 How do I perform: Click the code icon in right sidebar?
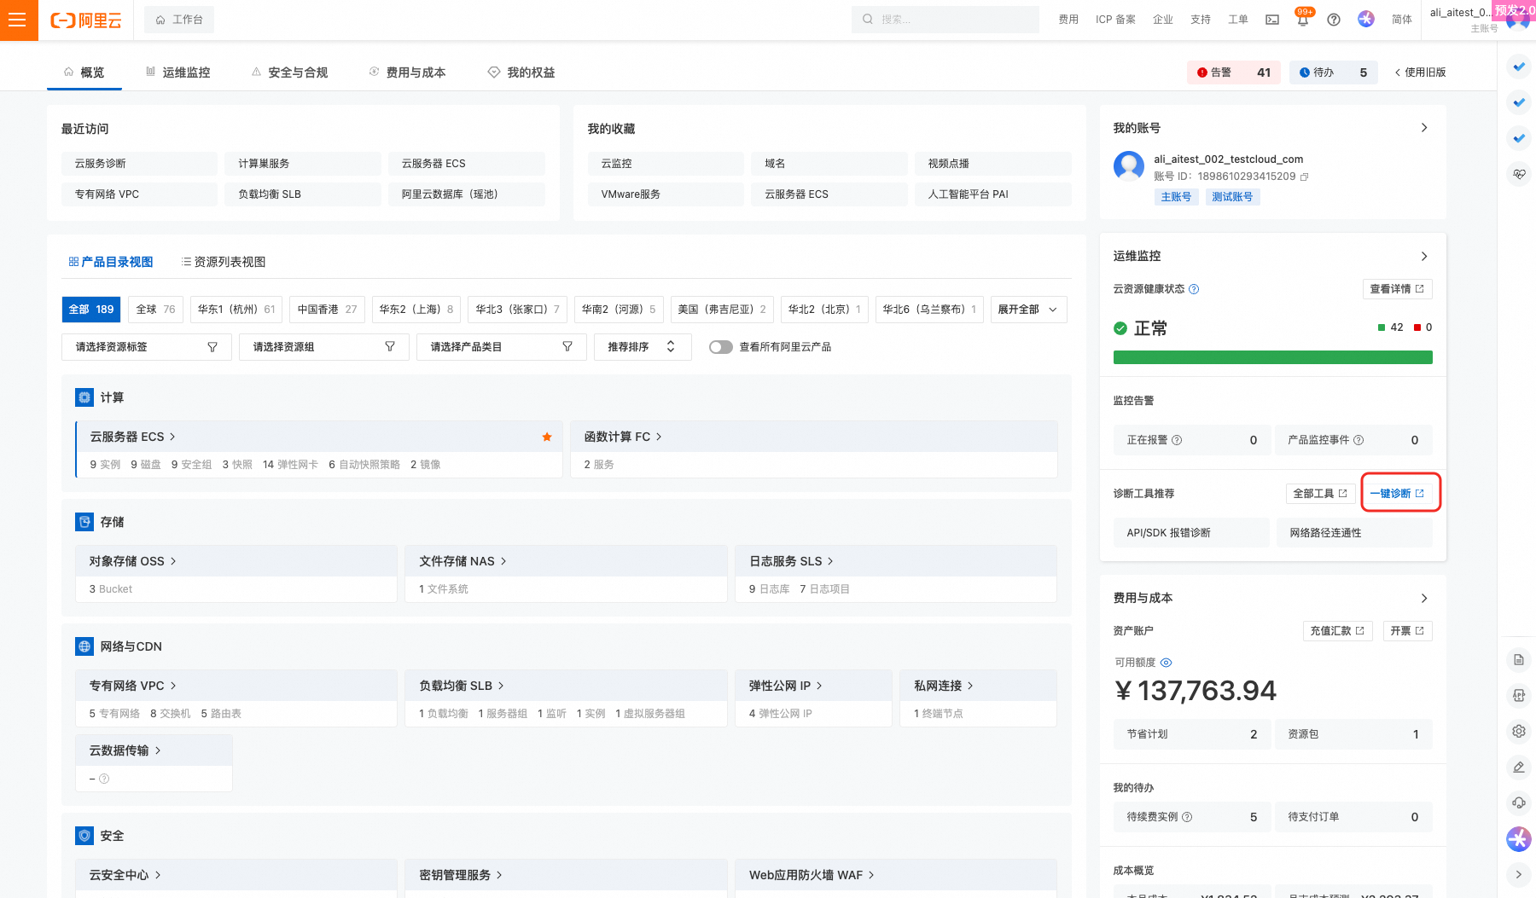pos(1519,695)
